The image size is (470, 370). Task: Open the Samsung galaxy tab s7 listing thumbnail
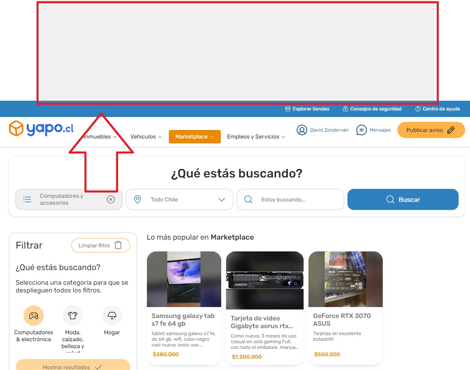click(184, 279)
